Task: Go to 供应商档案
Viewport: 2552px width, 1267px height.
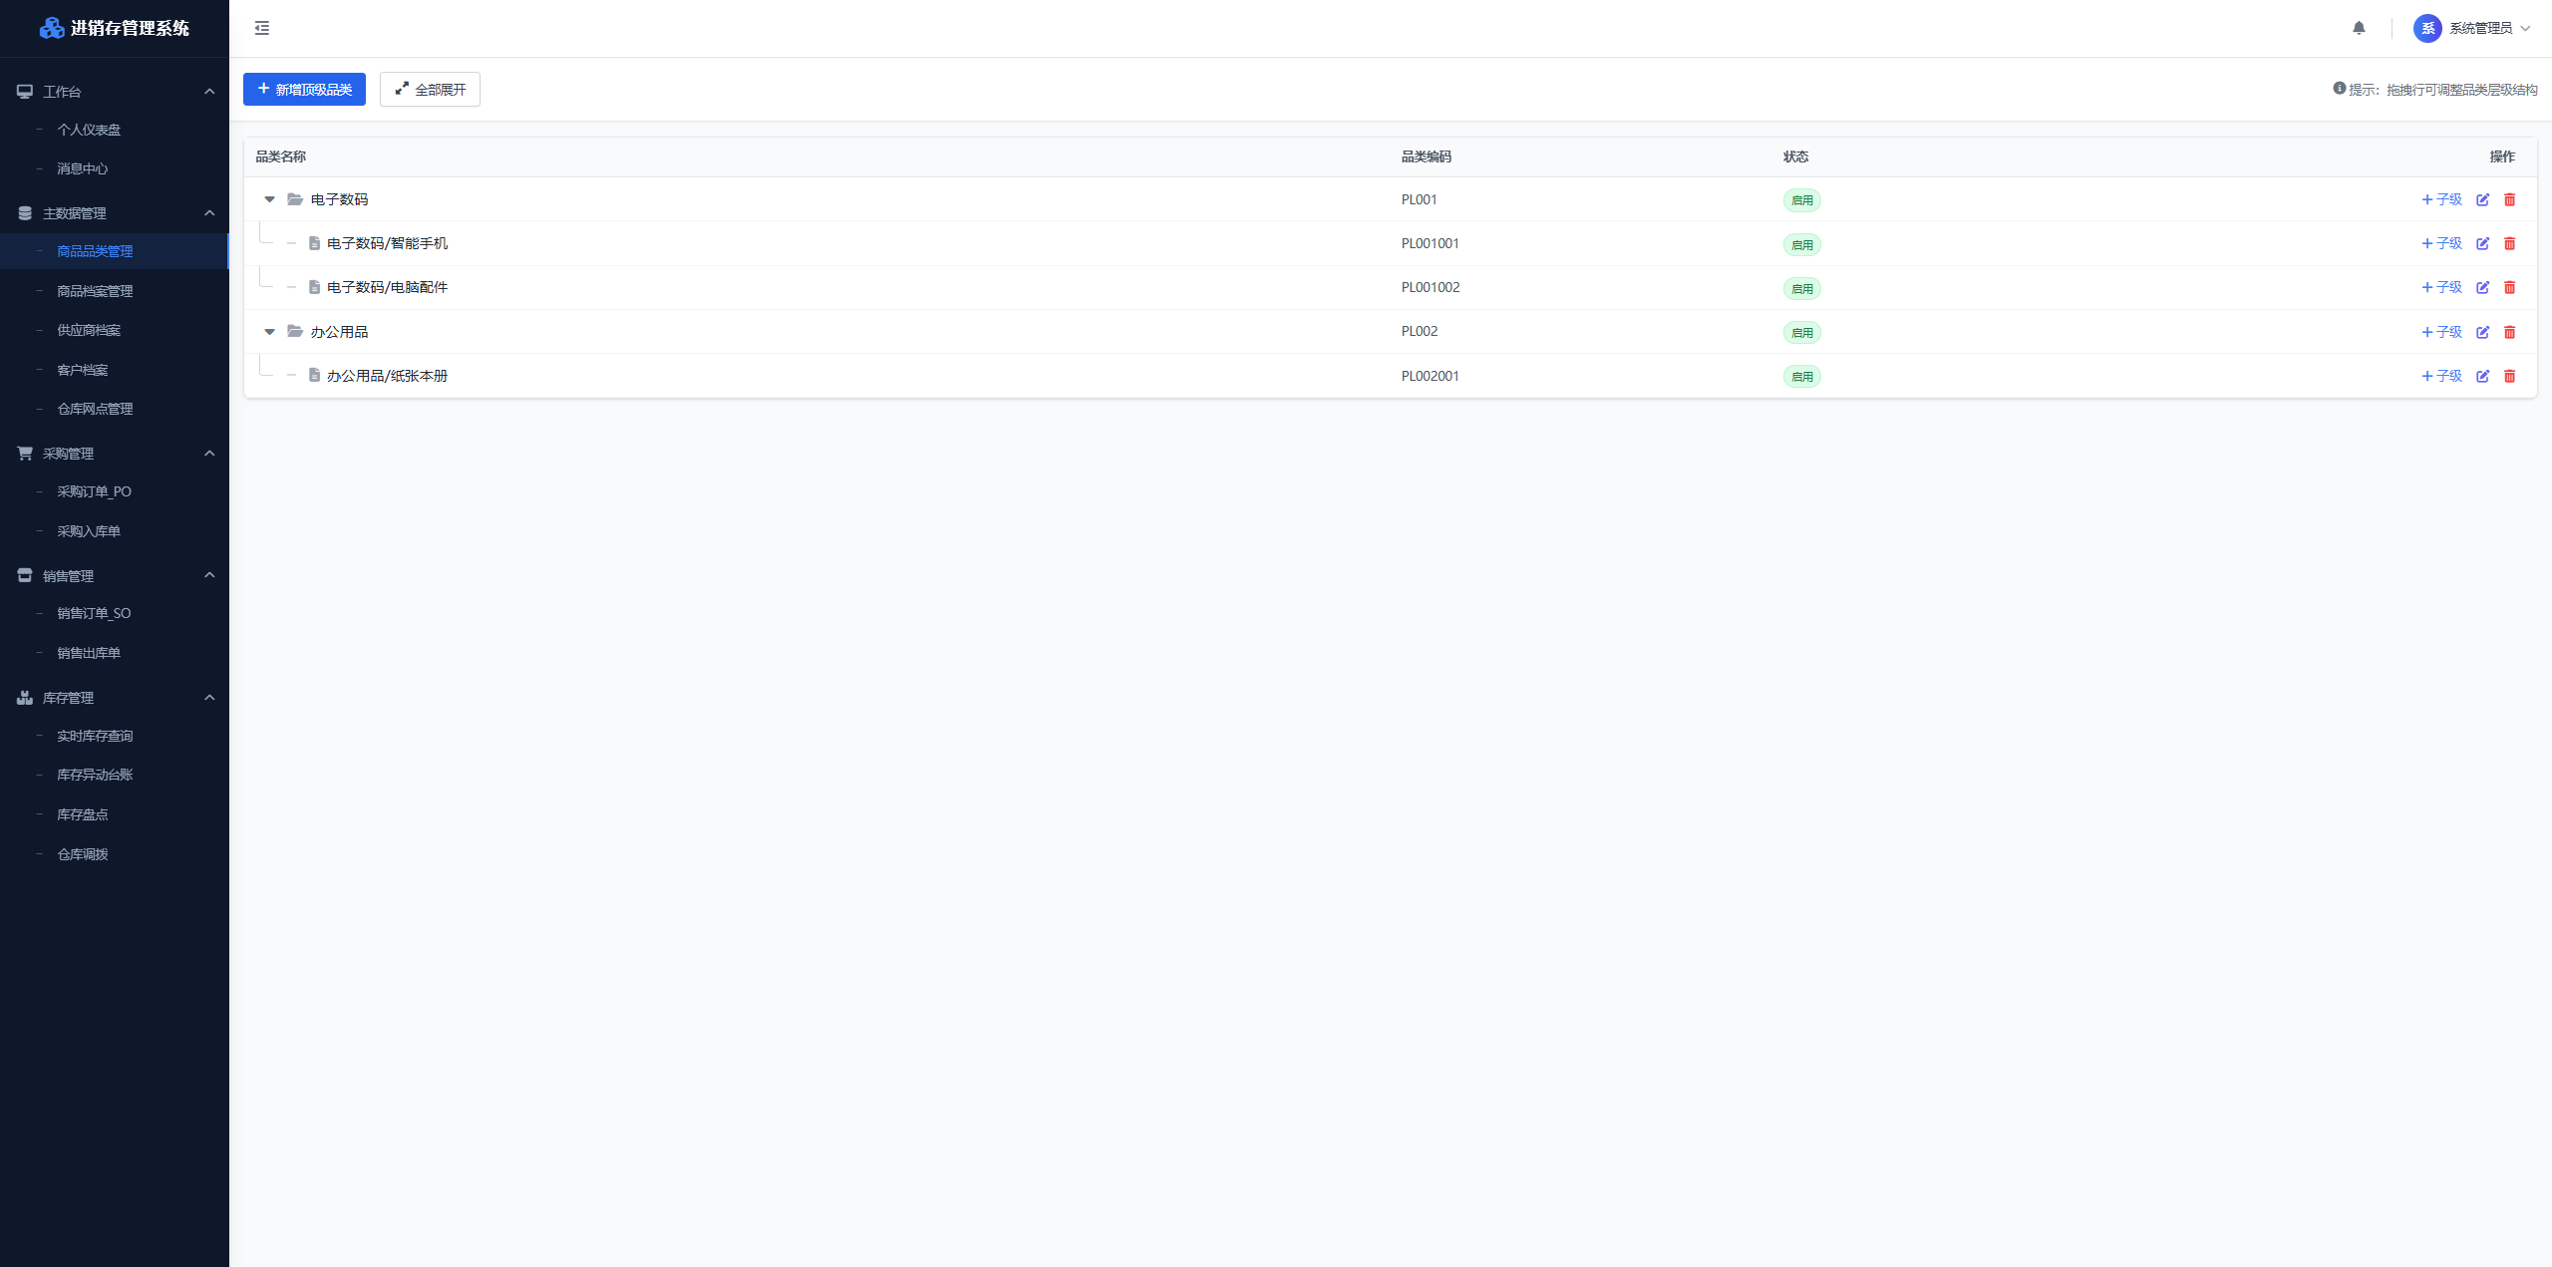Action: [x=115, y=330]
